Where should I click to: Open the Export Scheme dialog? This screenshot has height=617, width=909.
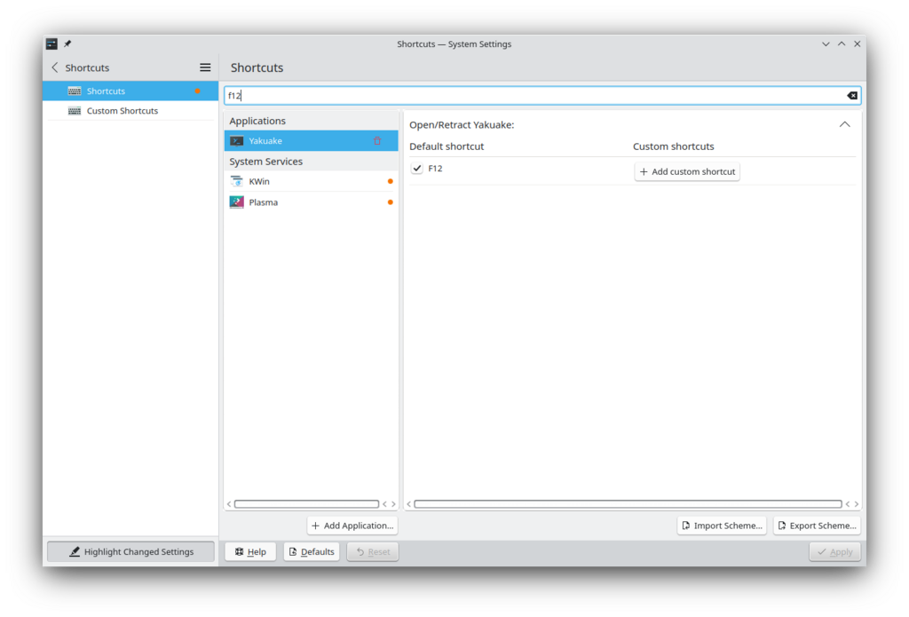pos(816,526)
